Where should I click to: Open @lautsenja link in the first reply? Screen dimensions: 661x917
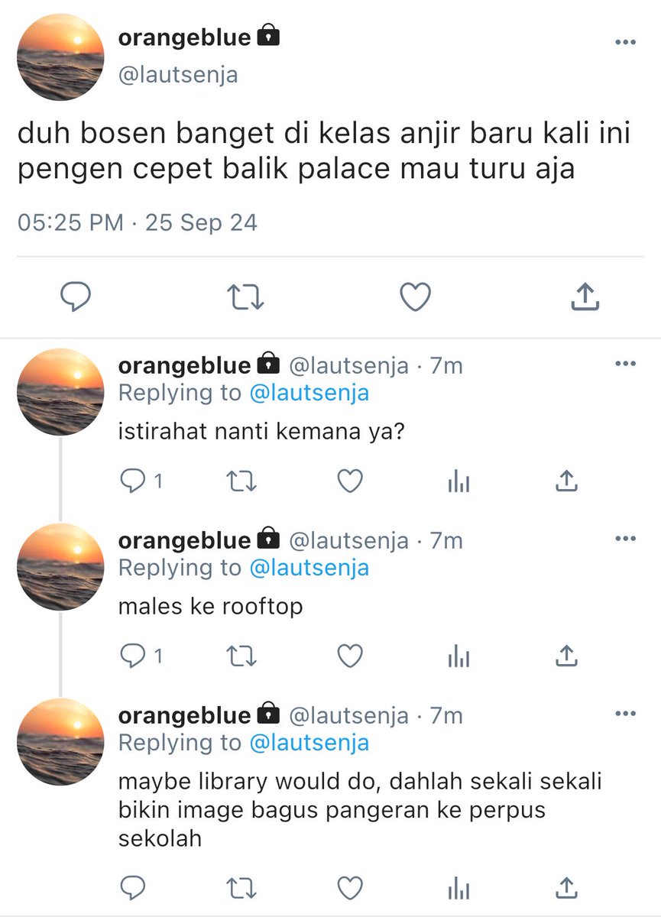coord(309,394)
